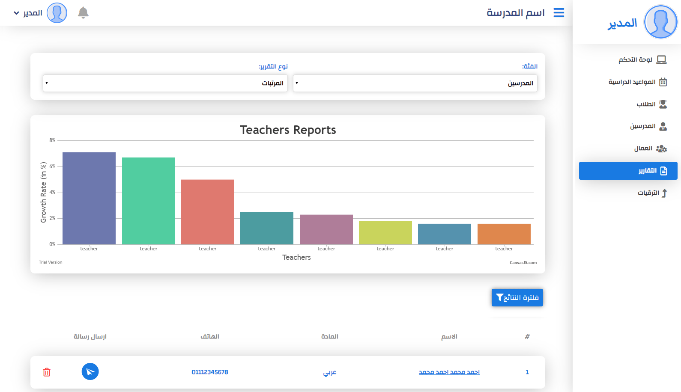
Task: Click the notification bell icon
Action: (83, 13)
